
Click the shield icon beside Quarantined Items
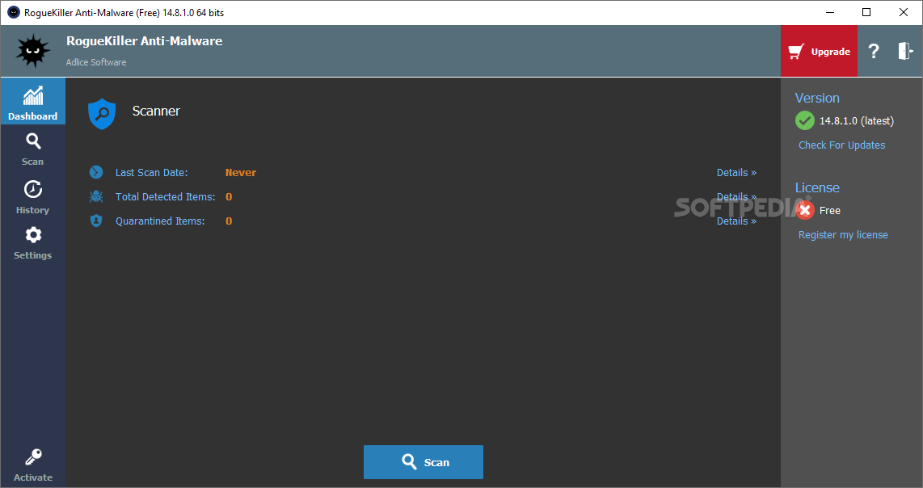(96, 221)
